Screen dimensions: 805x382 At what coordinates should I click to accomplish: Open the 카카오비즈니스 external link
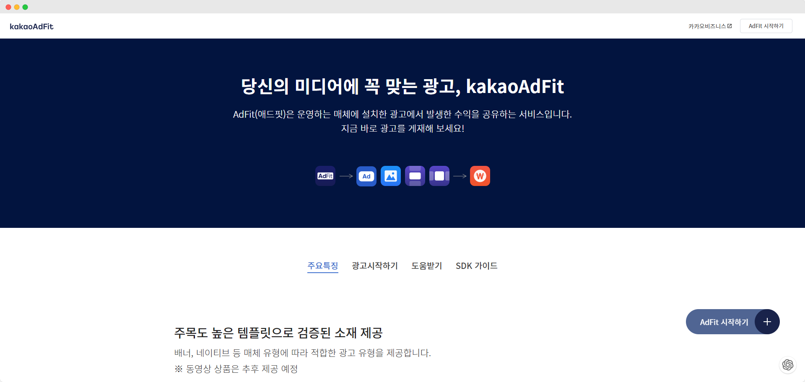point(710,26)
